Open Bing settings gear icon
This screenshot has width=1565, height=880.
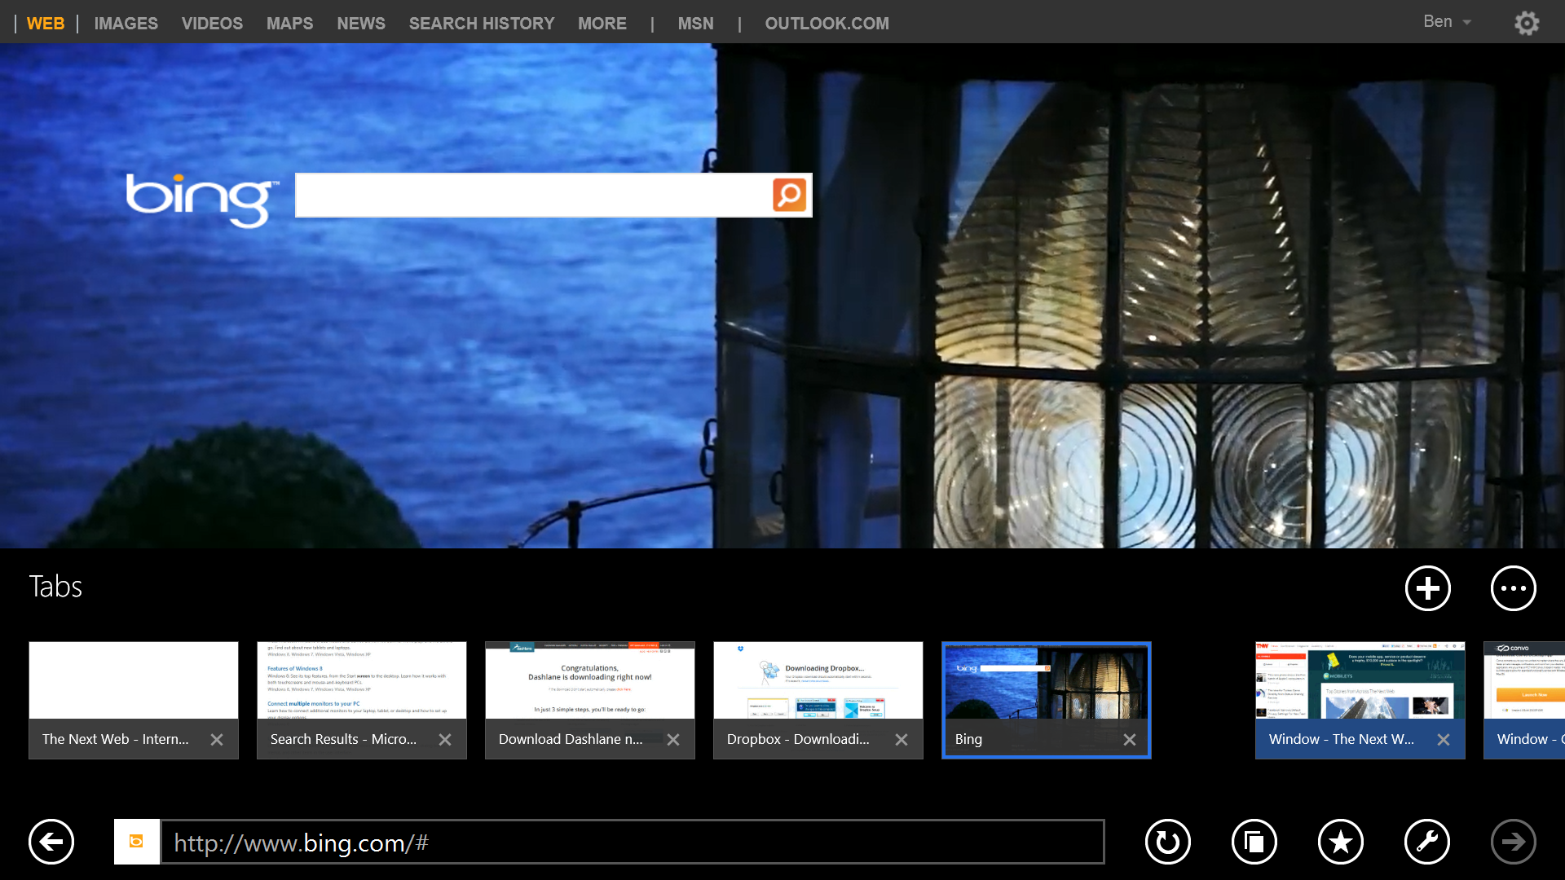(x=1527, y=23)
